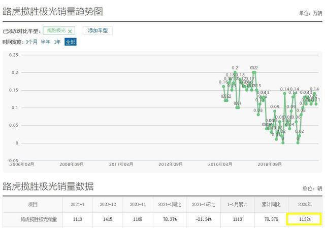This screenshot has height=228, width=325.
Task: Select the 半年 time range
Action: pyautogui.click(x=45, y=42)
